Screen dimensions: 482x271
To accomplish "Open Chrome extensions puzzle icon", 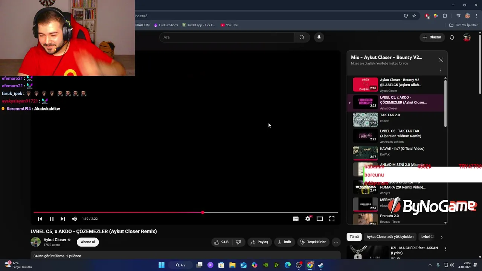I will 445,16.
